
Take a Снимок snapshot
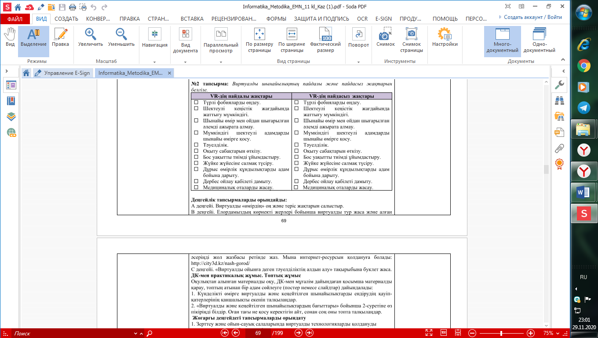(x=386, y=37)
